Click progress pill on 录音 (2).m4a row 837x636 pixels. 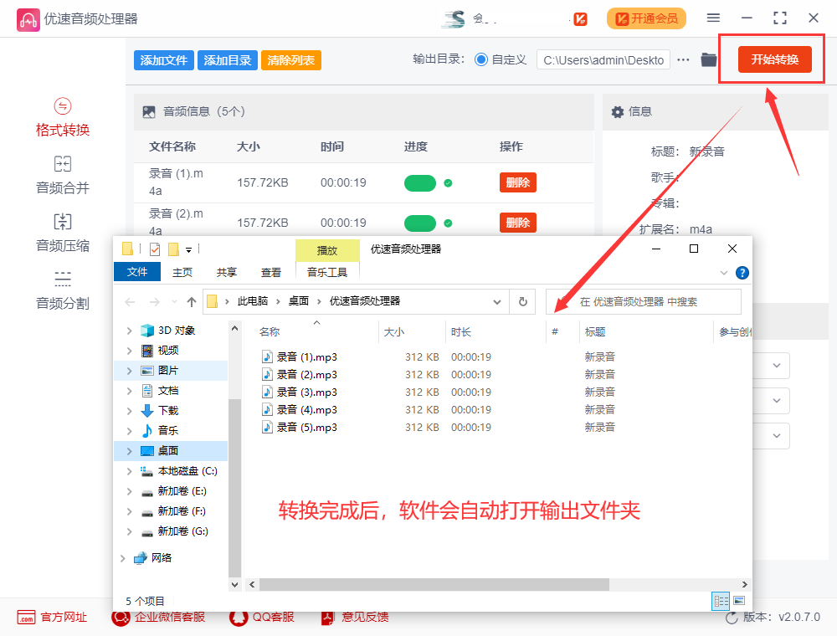(x=420, y=223)
